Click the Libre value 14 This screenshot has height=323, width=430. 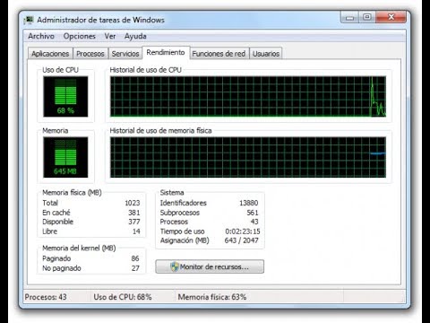tap(136, 231)
